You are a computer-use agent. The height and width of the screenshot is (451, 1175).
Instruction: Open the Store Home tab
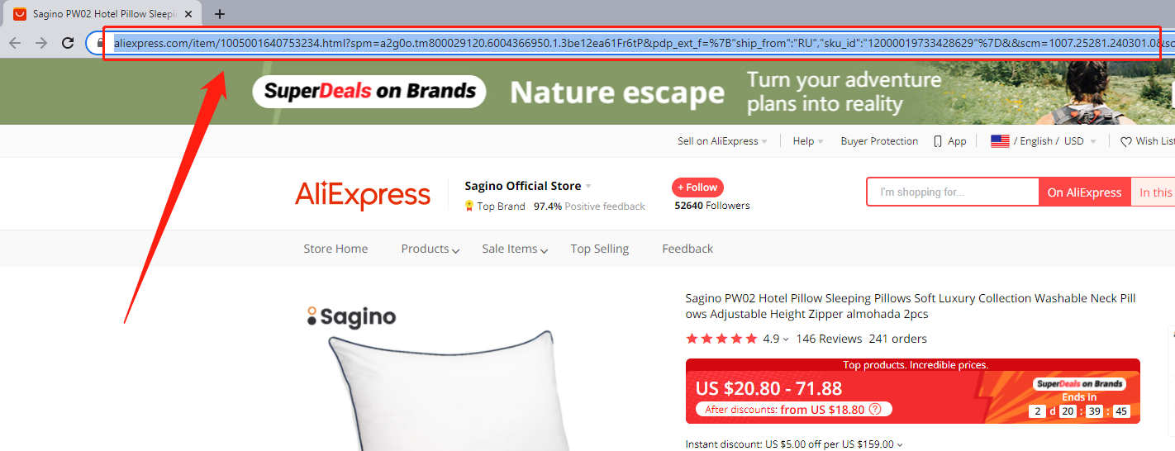[x=335, y=249]
